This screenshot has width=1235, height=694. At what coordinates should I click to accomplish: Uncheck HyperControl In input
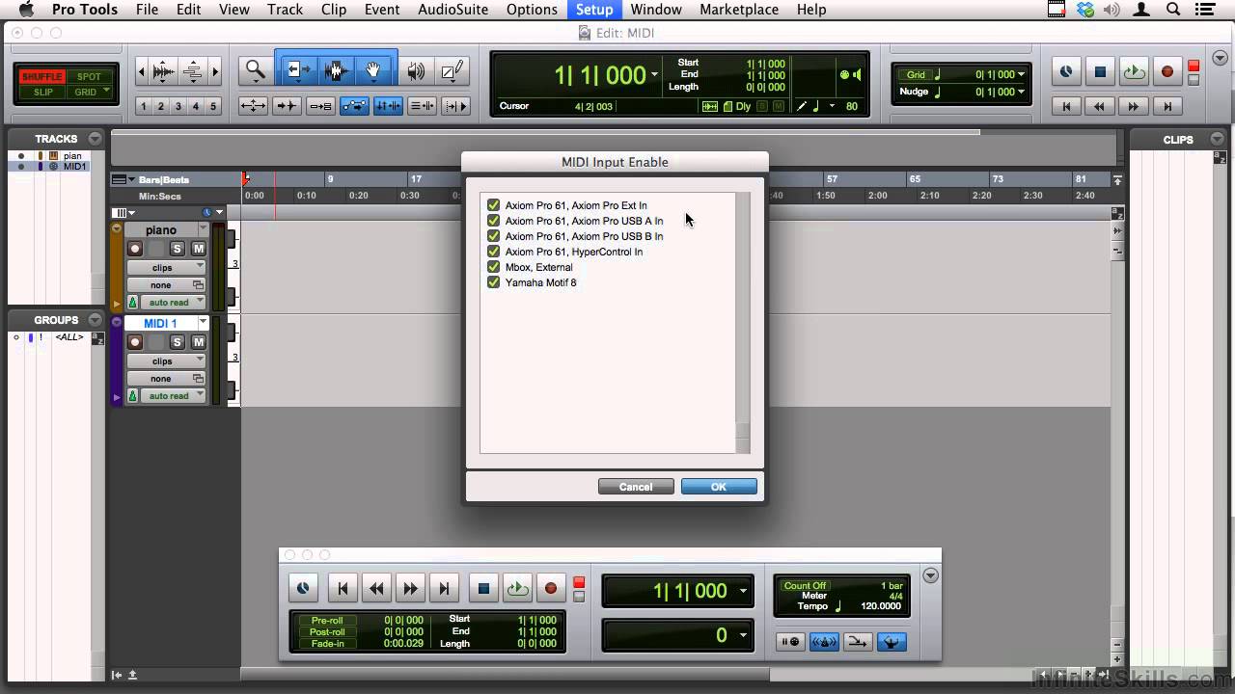click(x=493, y=252)
